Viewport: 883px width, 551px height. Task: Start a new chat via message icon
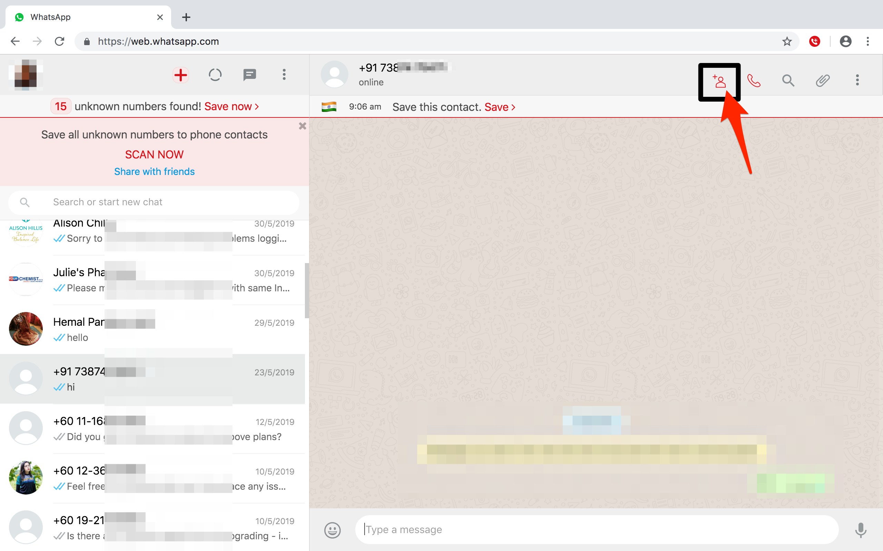tap(250, 75)
